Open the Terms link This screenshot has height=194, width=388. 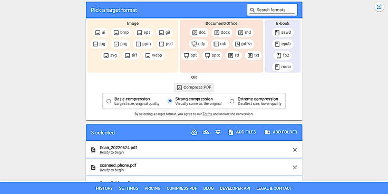[x=207, y=114]
